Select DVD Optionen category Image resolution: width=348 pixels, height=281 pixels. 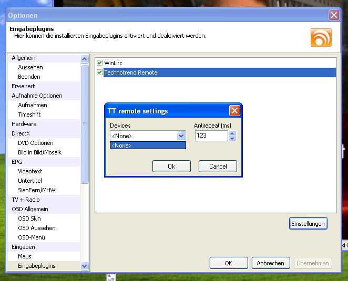(44, 143)
